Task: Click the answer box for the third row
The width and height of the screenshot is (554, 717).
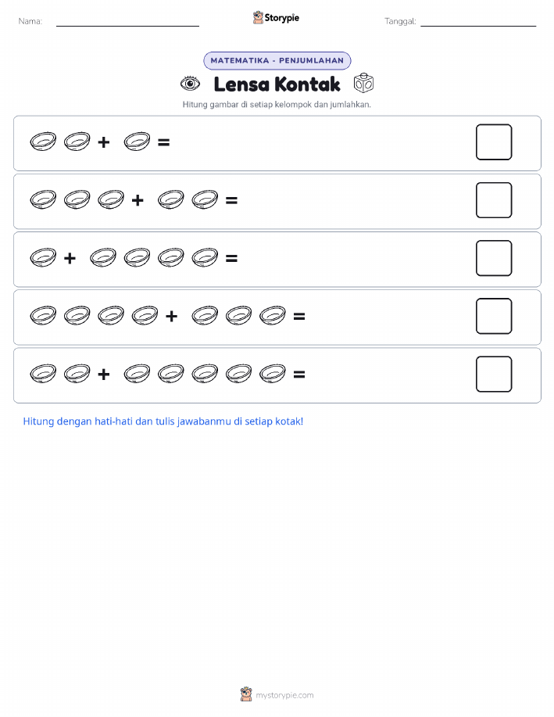Action: pos(494,258)
